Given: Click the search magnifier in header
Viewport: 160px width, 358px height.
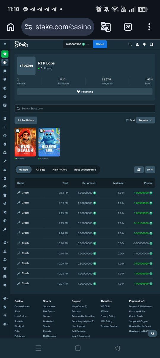Looking at the screenshot, I should tap(130, 44).
